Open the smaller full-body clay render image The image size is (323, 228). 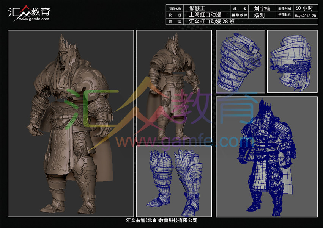[174, 86]
